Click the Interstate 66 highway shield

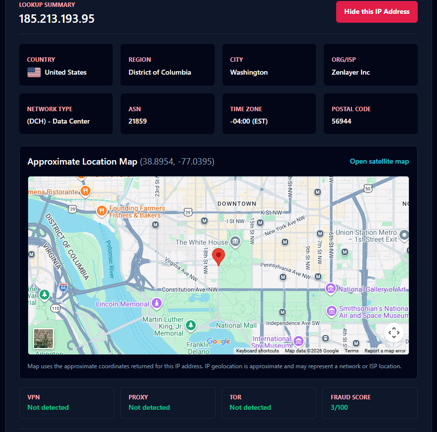click(x=63, y=287)
